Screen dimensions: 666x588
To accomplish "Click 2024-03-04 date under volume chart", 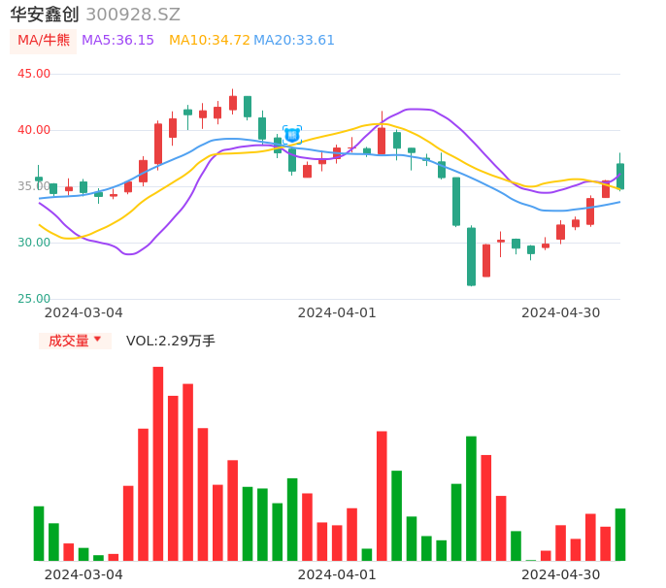I will (83, 574).
